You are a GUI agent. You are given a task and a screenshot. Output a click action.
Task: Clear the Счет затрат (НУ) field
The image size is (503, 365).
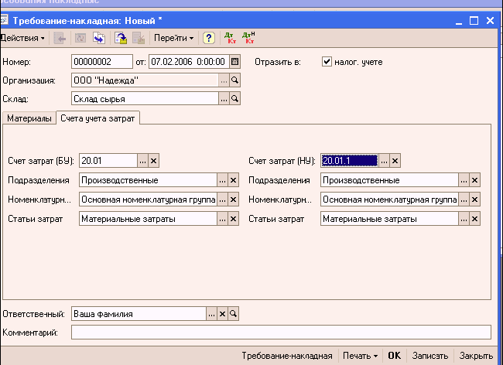395,161
